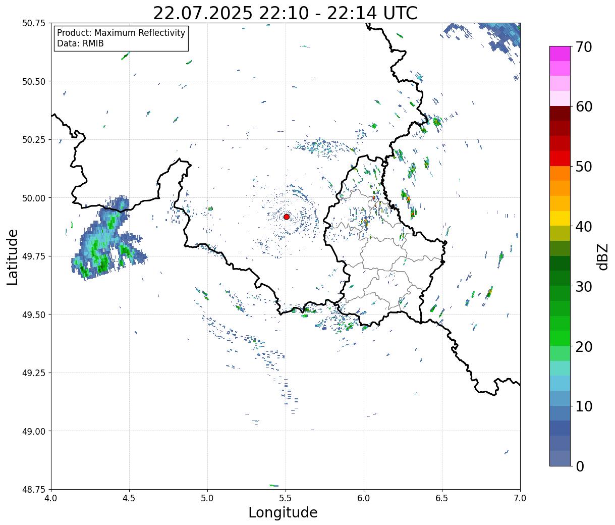This screenshot has height=525, width=615.
Task: Click longitude tick label 4.5
Action: pos(130,498)
